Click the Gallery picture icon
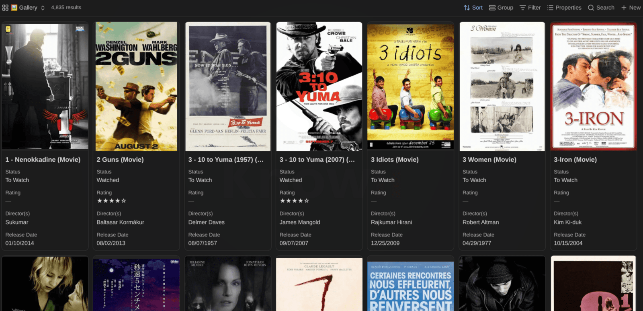Image resolution: width=643 pixels, height=311 pixels. point(14,8)
